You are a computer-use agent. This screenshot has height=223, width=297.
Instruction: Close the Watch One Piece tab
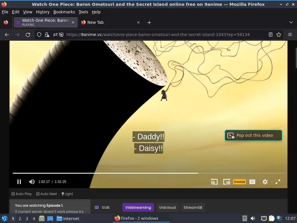(73, 22)
